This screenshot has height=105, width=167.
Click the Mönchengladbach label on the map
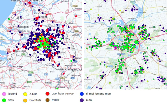pos(71,70)
